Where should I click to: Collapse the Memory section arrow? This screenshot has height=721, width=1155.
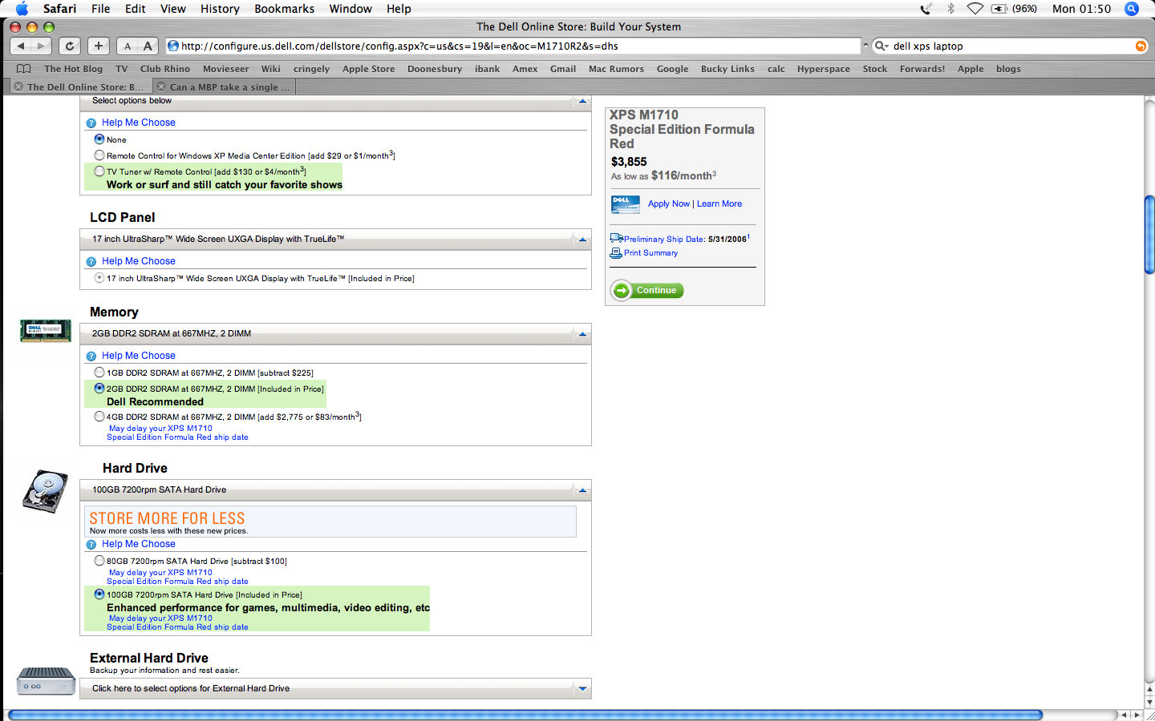click(583, 334)
